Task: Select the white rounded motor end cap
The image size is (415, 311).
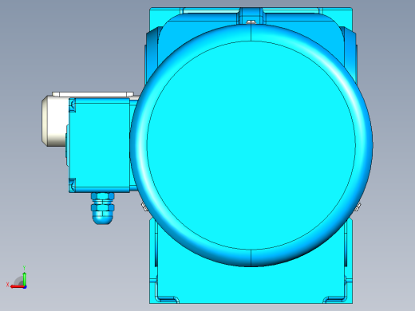Action: tap(54, 121)
